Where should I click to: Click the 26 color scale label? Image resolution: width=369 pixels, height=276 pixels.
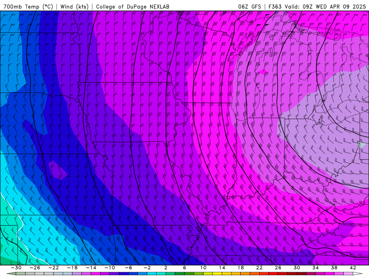point(278,268)
